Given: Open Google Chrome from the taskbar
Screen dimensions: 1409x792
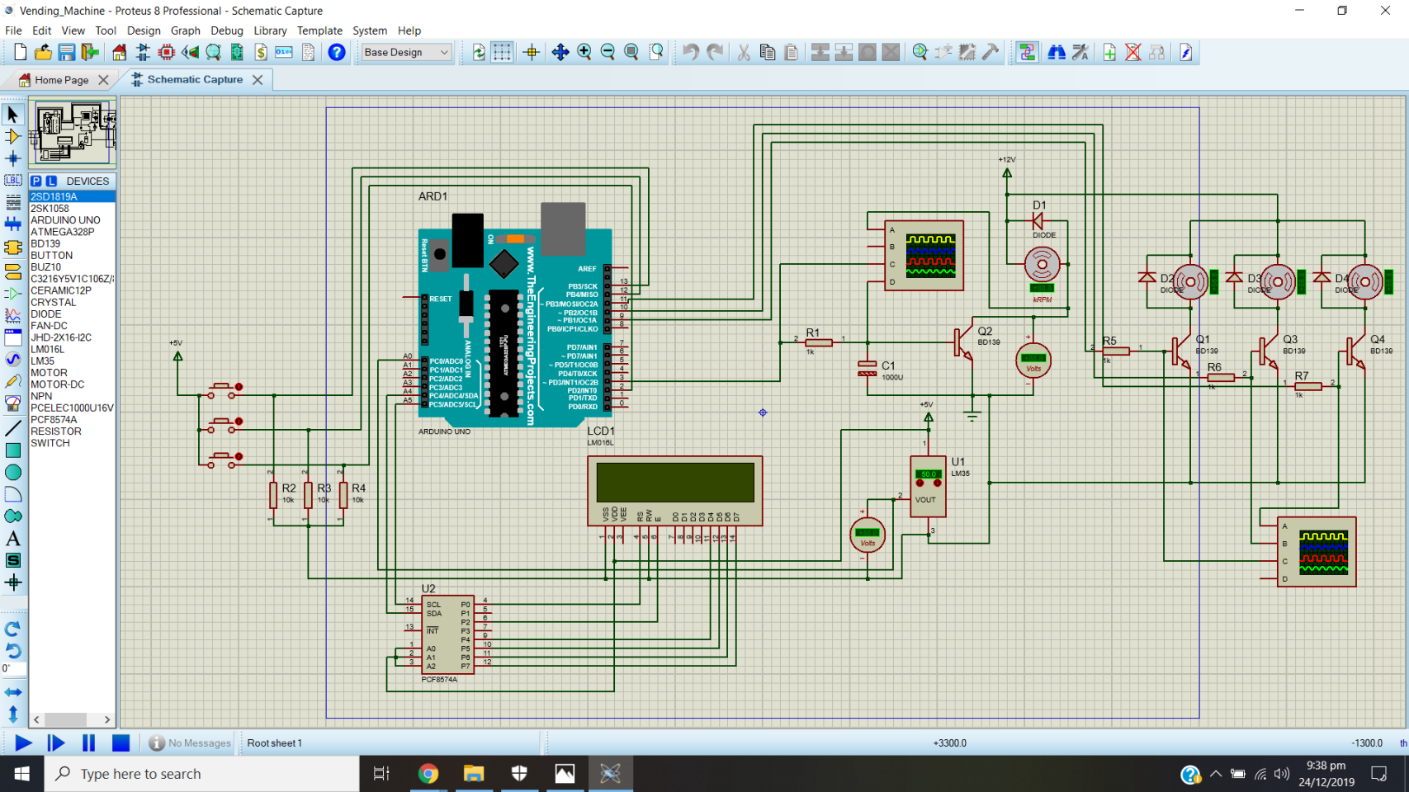Looking at the screenshot, I should point(428,774).
